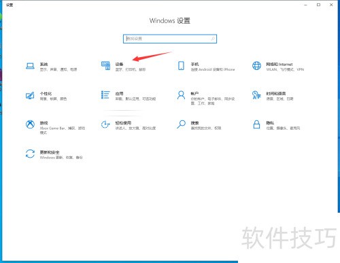Viewport: 340px width, 263px height.
Task: Open the 更新和安全 (Update & Security) arrows icon
Action: click(x=30, y=154)
